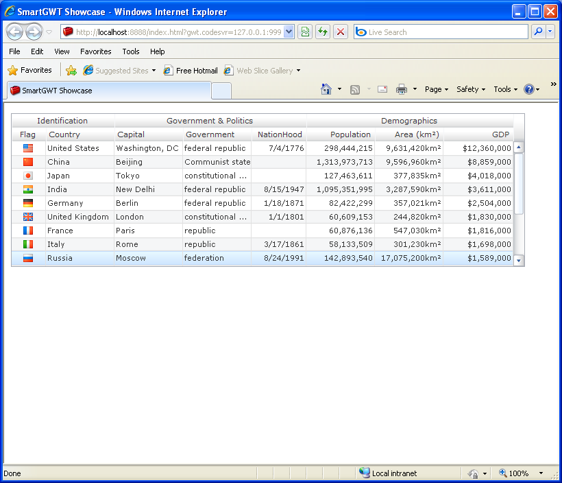Image resolution: width=562 pixels, height=483 pixels.
Task: Open the command bar Tools dropdown
Action: coord(505,89)
